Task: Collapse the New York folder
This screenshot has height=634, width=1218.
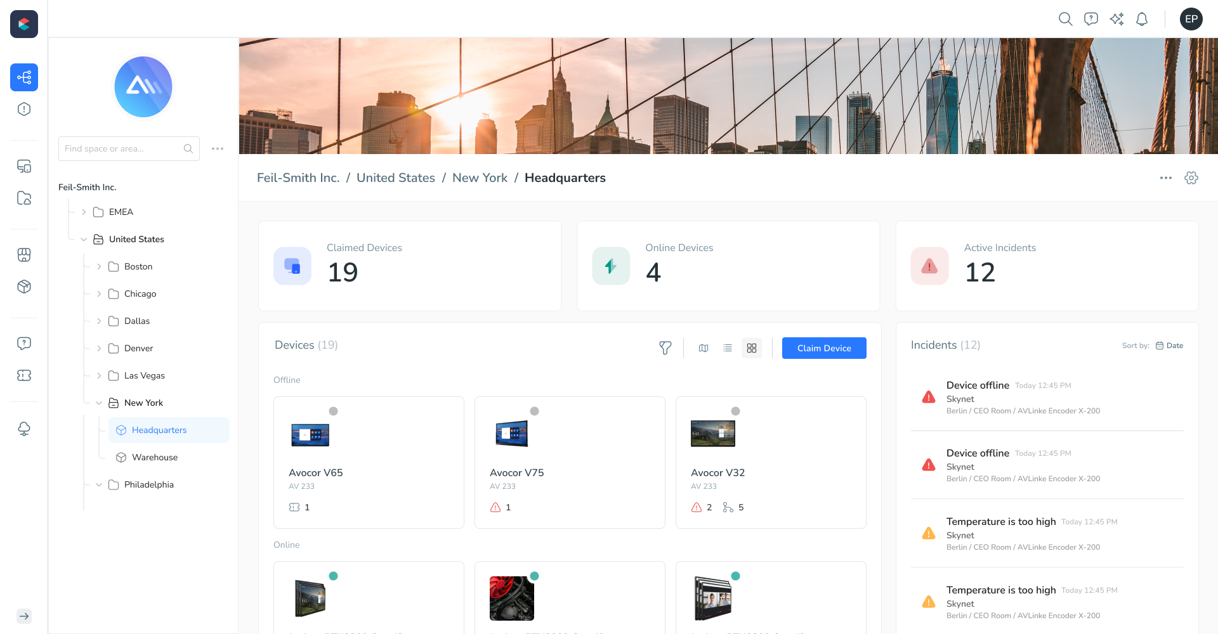Action: click(99, 403)
